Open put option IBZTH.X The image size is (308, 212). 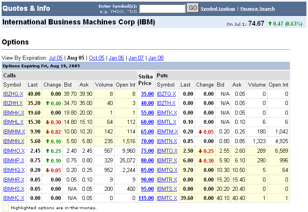click(x=166, y=103)
